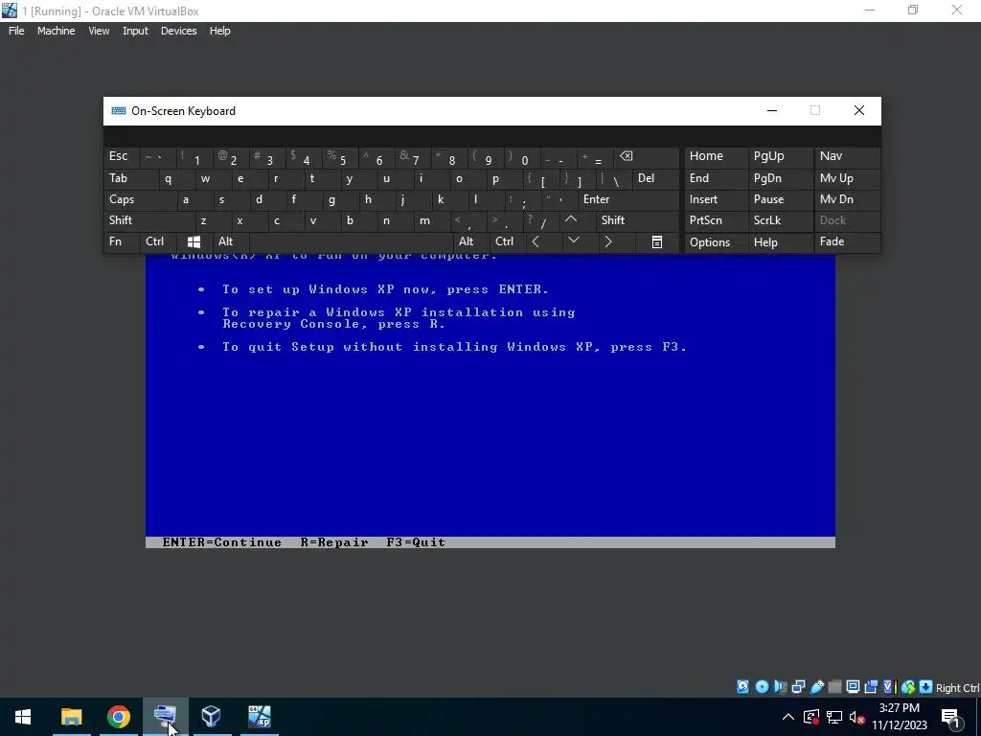Click the network adapters status icon
Viewport: 981px width, 736px height.
pos(798,686)
